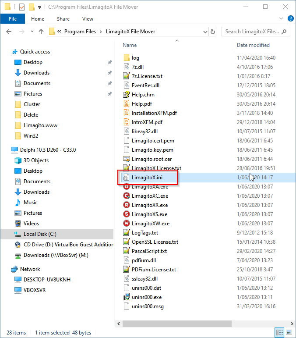Viewport: 296px width, 338px height.
Task: Select InstallationXFM.pdf file icon
Action: [127, 113]
